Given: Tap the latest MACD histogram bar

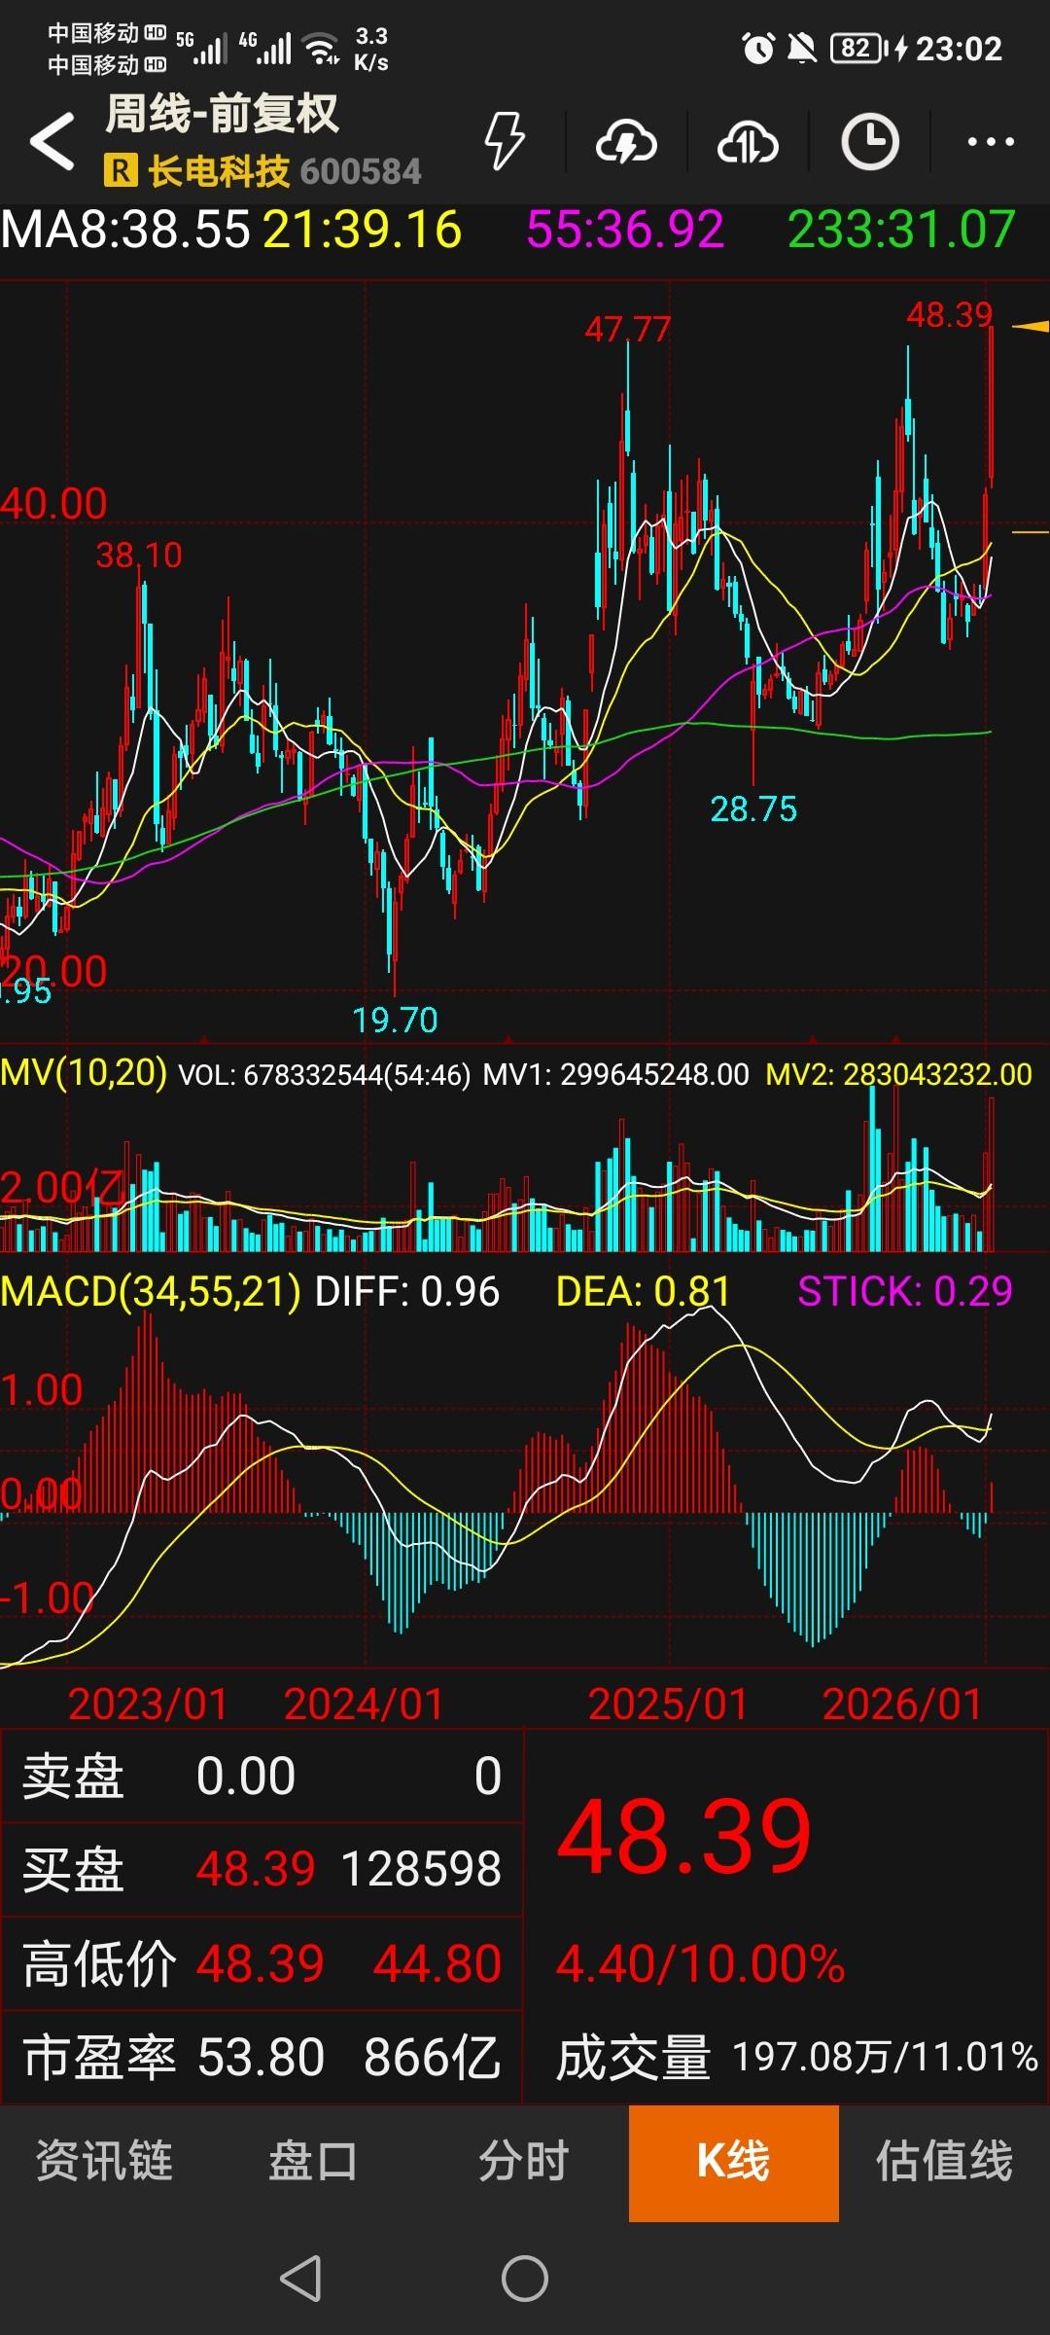Looking at the screenshot, I should (x=992, y=1497).
